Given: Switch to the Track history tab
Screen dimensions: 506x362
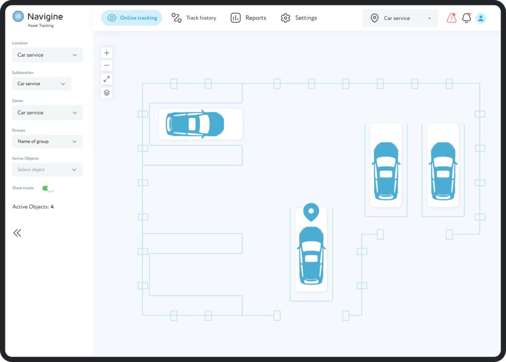Looking at the screenshot, I should pos(194,18).
